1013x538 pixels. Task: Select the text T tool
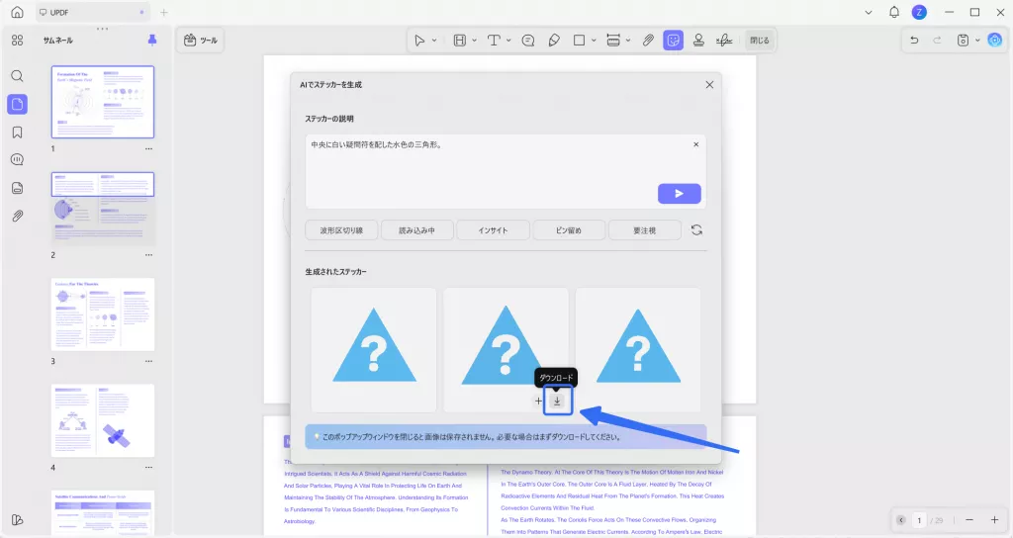(x=494, y=40)
